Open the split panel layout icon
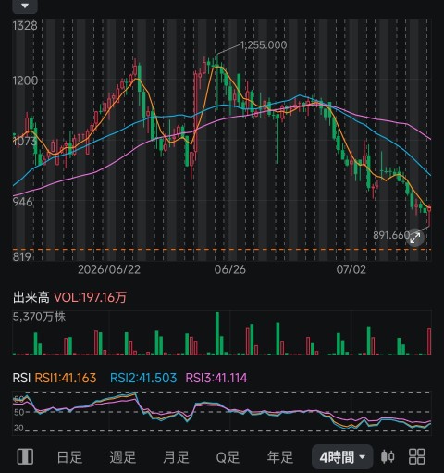Image resolution: width=444 pixels, height=473 pixels. (25, 456)
